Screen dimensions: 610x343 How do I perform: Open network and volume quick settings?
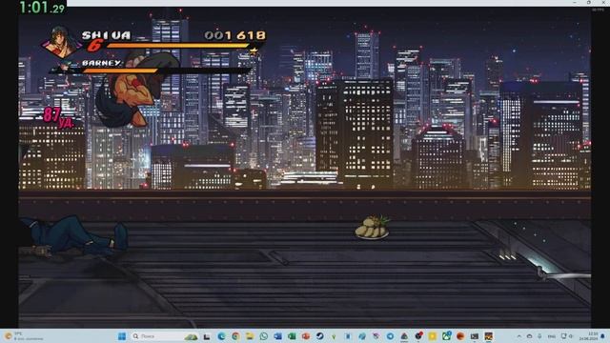point(567,336)
